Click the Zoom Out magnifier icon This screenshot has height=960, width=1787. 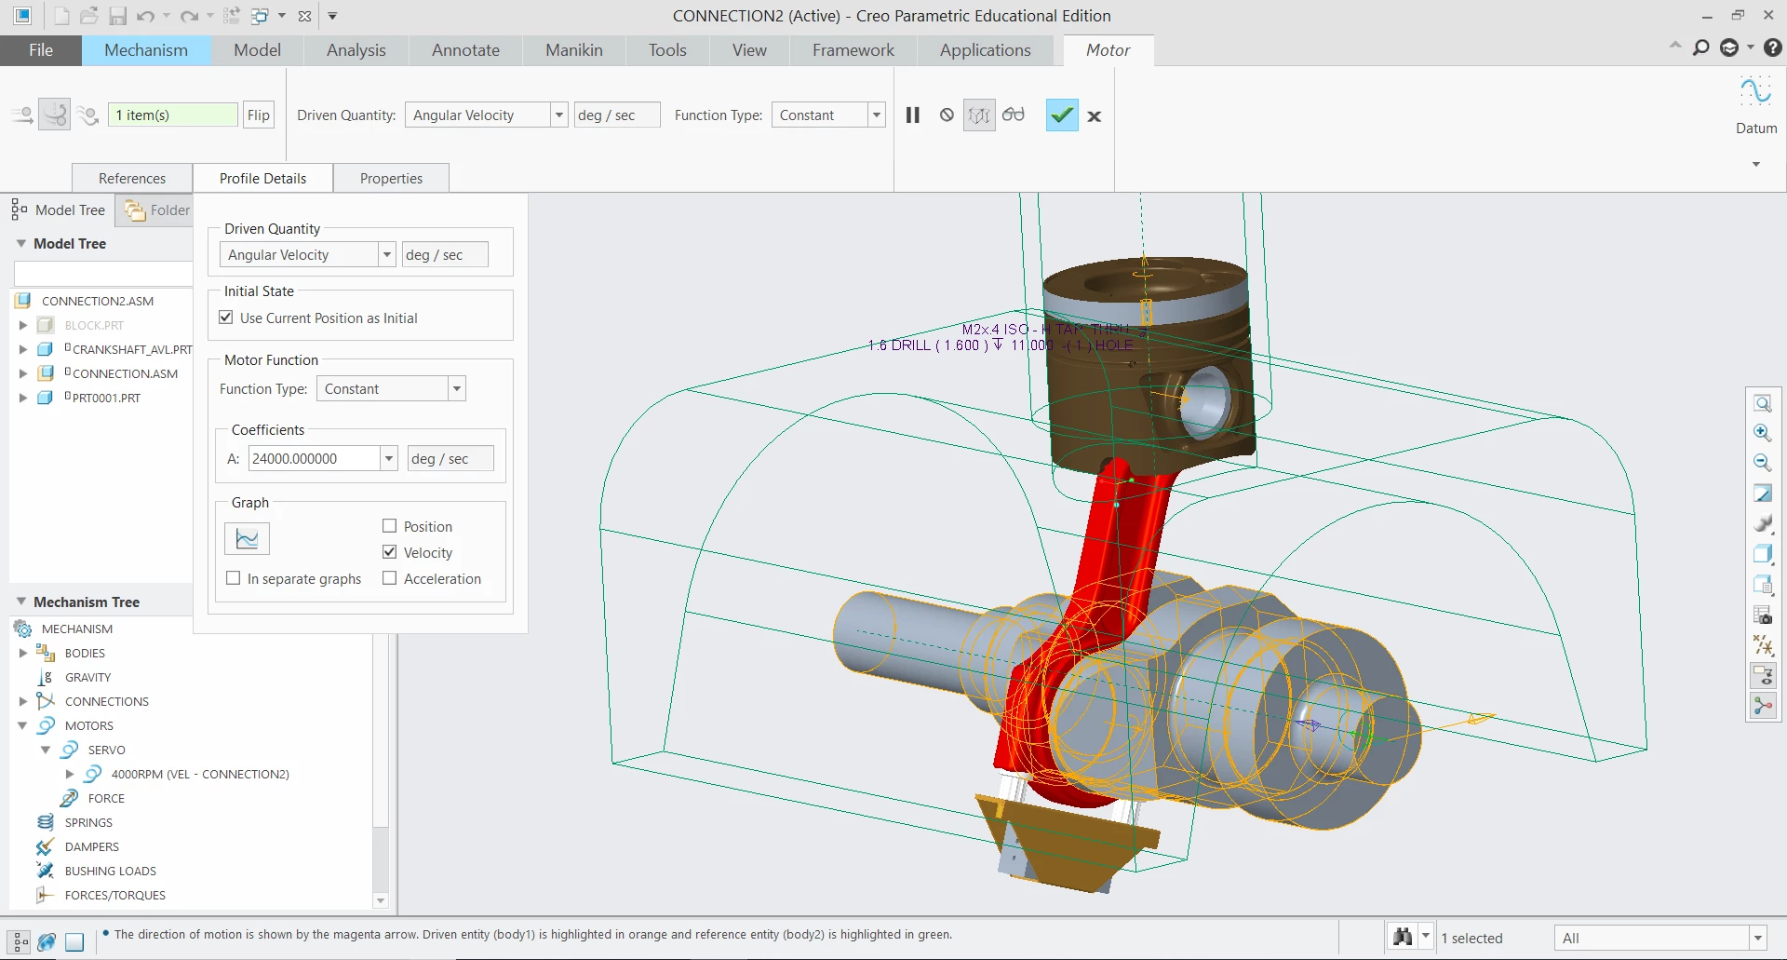tap(1763, 463)
